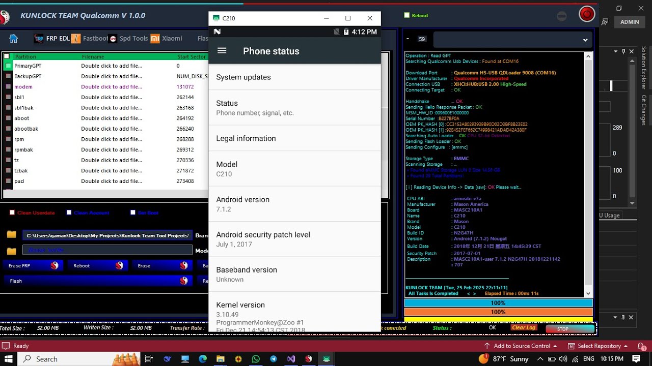The height and width of the screenshot is (366, 652).
Task: Click the Erase button
Action: (162, 265)
